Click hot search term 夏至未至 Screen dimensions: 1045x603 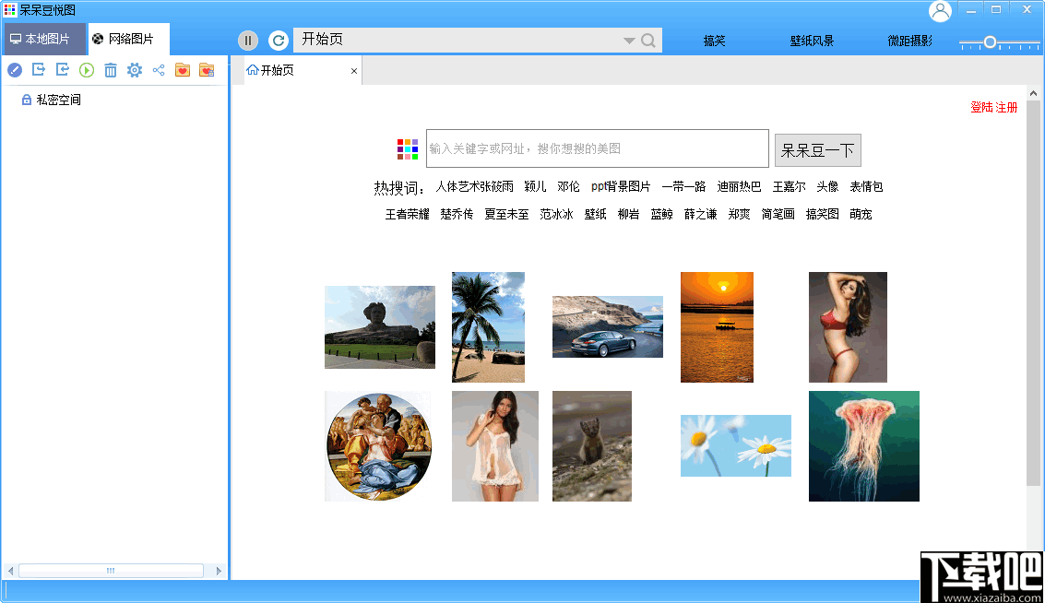point(506,215)
